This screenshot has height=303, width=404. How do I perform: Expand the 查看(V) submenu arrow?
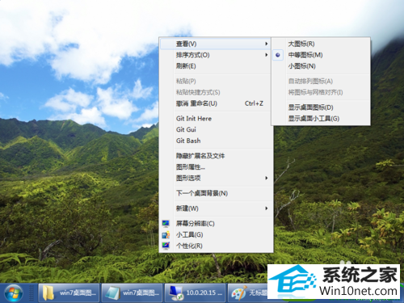coord(266,44)
